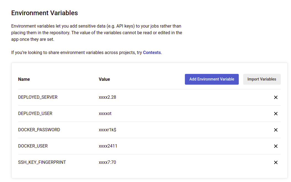Delete the DEPLOYED_SERVER variable
291x182 pixels.
pyautogui.click(x=276, y=97)
